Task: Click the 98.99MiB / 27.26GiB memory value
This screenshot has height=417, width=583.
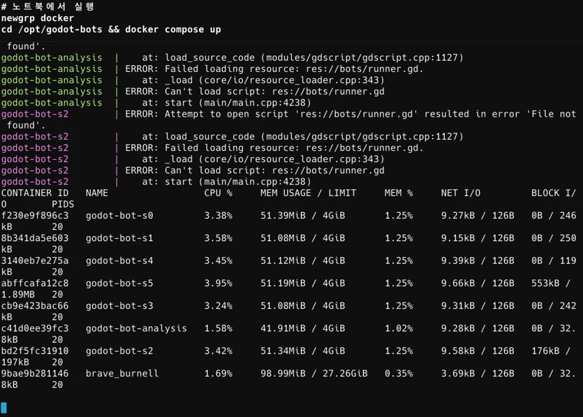Action: click(313, 374)
